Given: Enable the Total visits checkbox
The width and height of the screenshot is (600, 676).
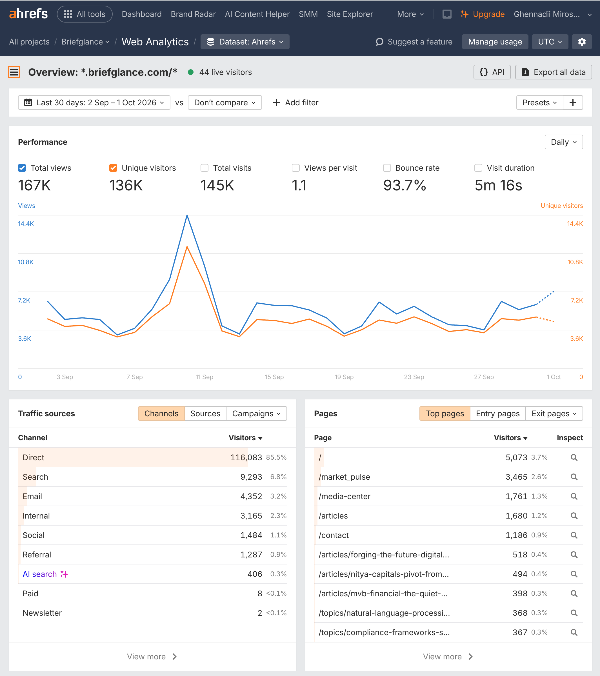Looking at the screenshot, I should (205, 168).
